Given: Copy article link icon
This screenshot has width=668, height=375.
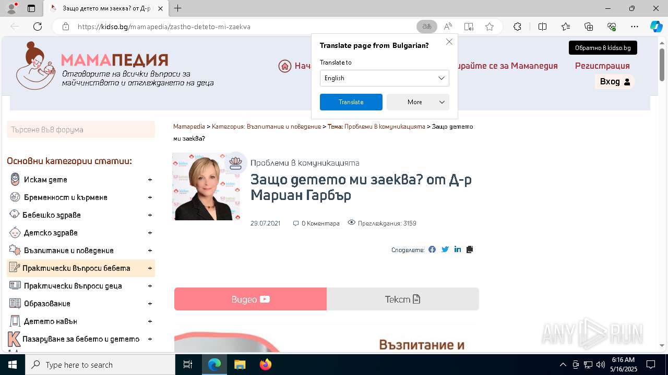Looking at the screenshot, I should pyautogui.click(x=470, y=249).
